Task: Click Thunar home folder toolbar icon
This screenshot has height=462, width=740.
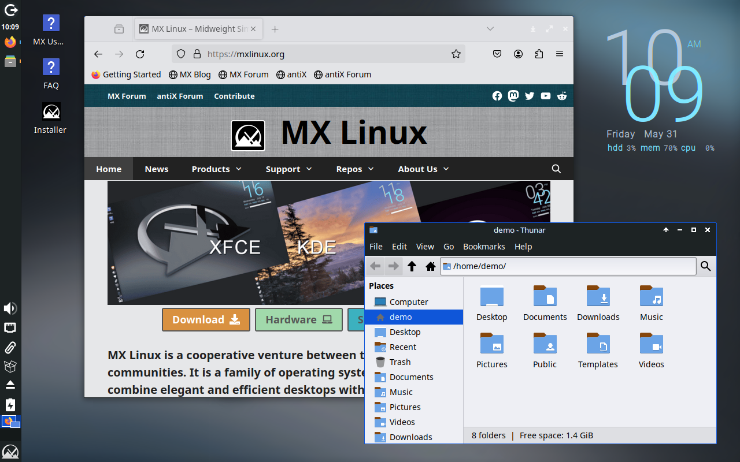Action: [x=430, y=266]
